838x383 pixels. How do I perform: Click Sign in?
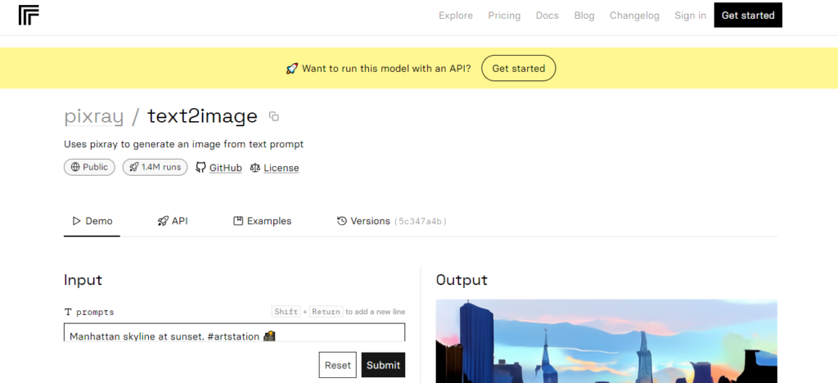690,16
